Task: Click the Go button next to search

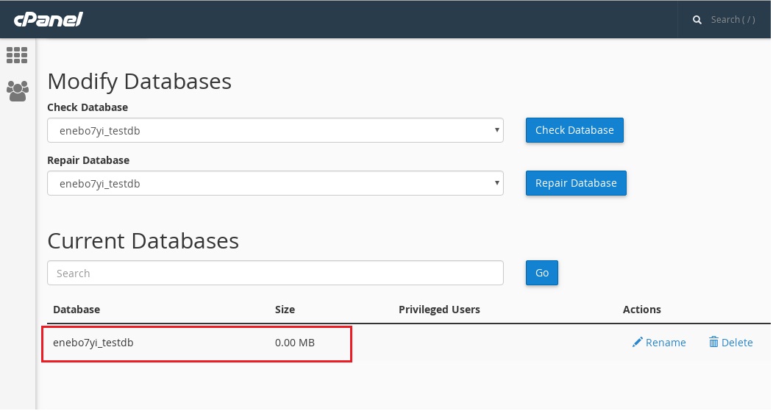Action: click(542, 273)
